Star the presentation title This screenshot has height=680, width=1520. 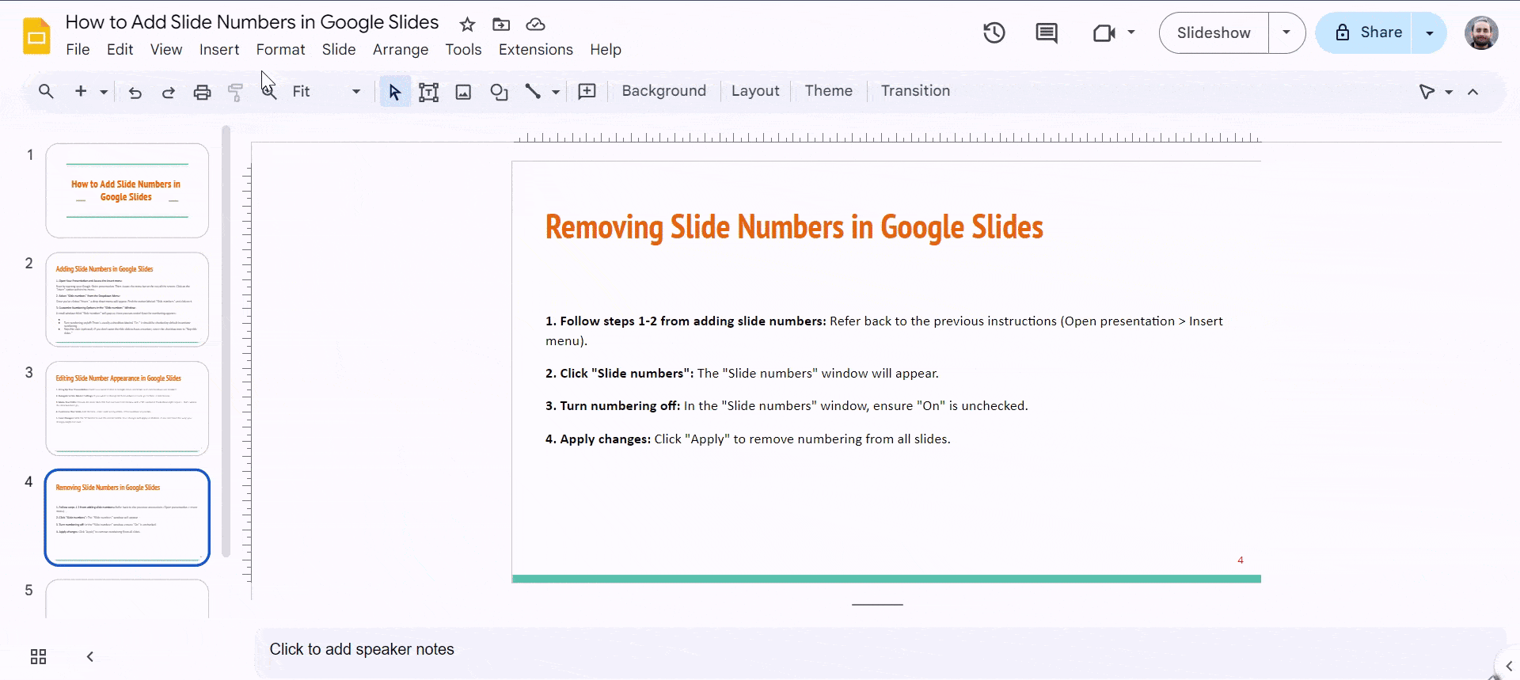click(x=467, y=25)
